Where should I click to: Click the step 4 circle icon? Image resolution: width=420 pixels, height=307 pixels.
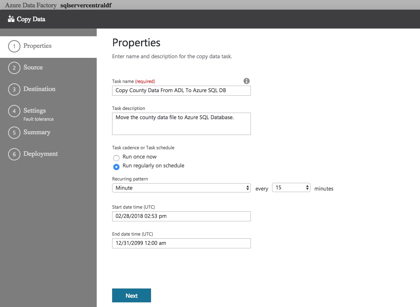pos(14,111)
